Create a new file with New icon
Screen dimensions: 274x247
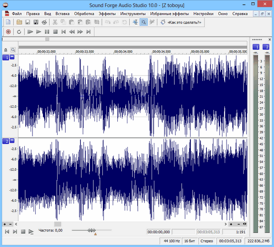click(x=8, y=22)
